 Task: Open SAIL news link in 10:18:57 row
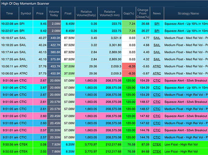coord(157,38)
